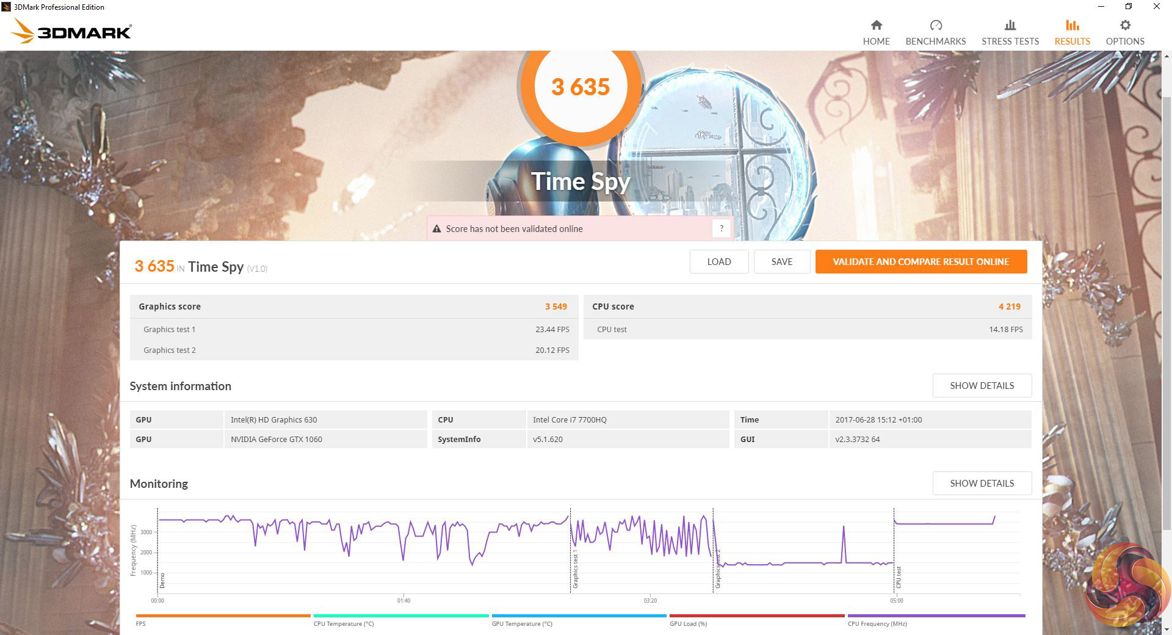Select the Results tab
The height and width of the screenshot is (635, 1172).
click(1072, 33)
